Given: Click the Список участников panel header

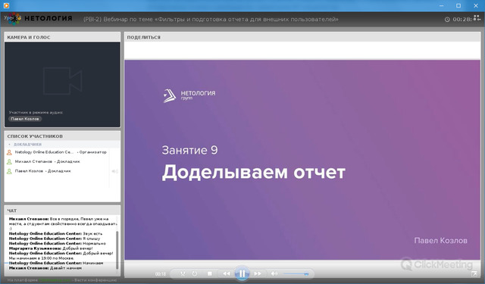Looking at the screenshot, I should [x=62, y=136].
